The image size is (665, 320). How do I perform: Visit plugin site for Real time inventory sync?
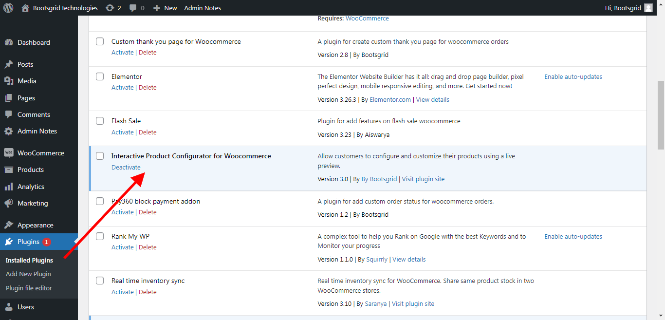pyautogui.click(x=413, y=303)
